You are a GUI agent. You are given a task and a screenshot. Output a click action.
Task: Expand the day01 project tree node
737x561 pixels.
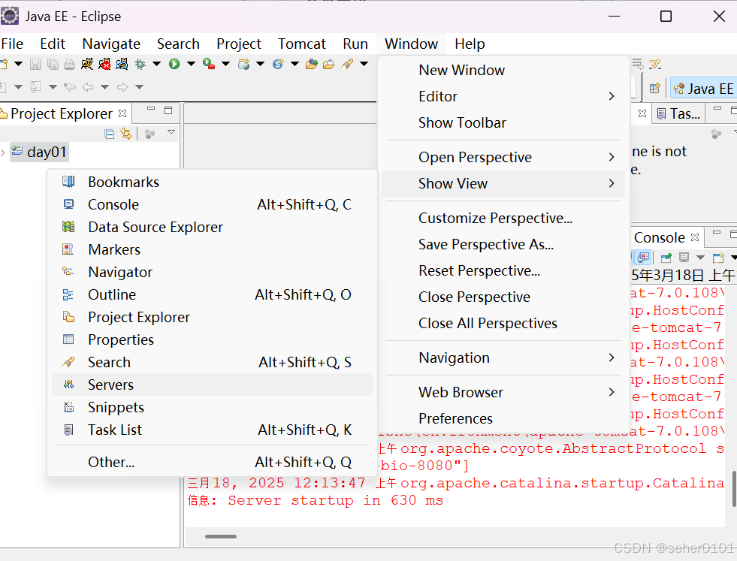coord(3,152)
